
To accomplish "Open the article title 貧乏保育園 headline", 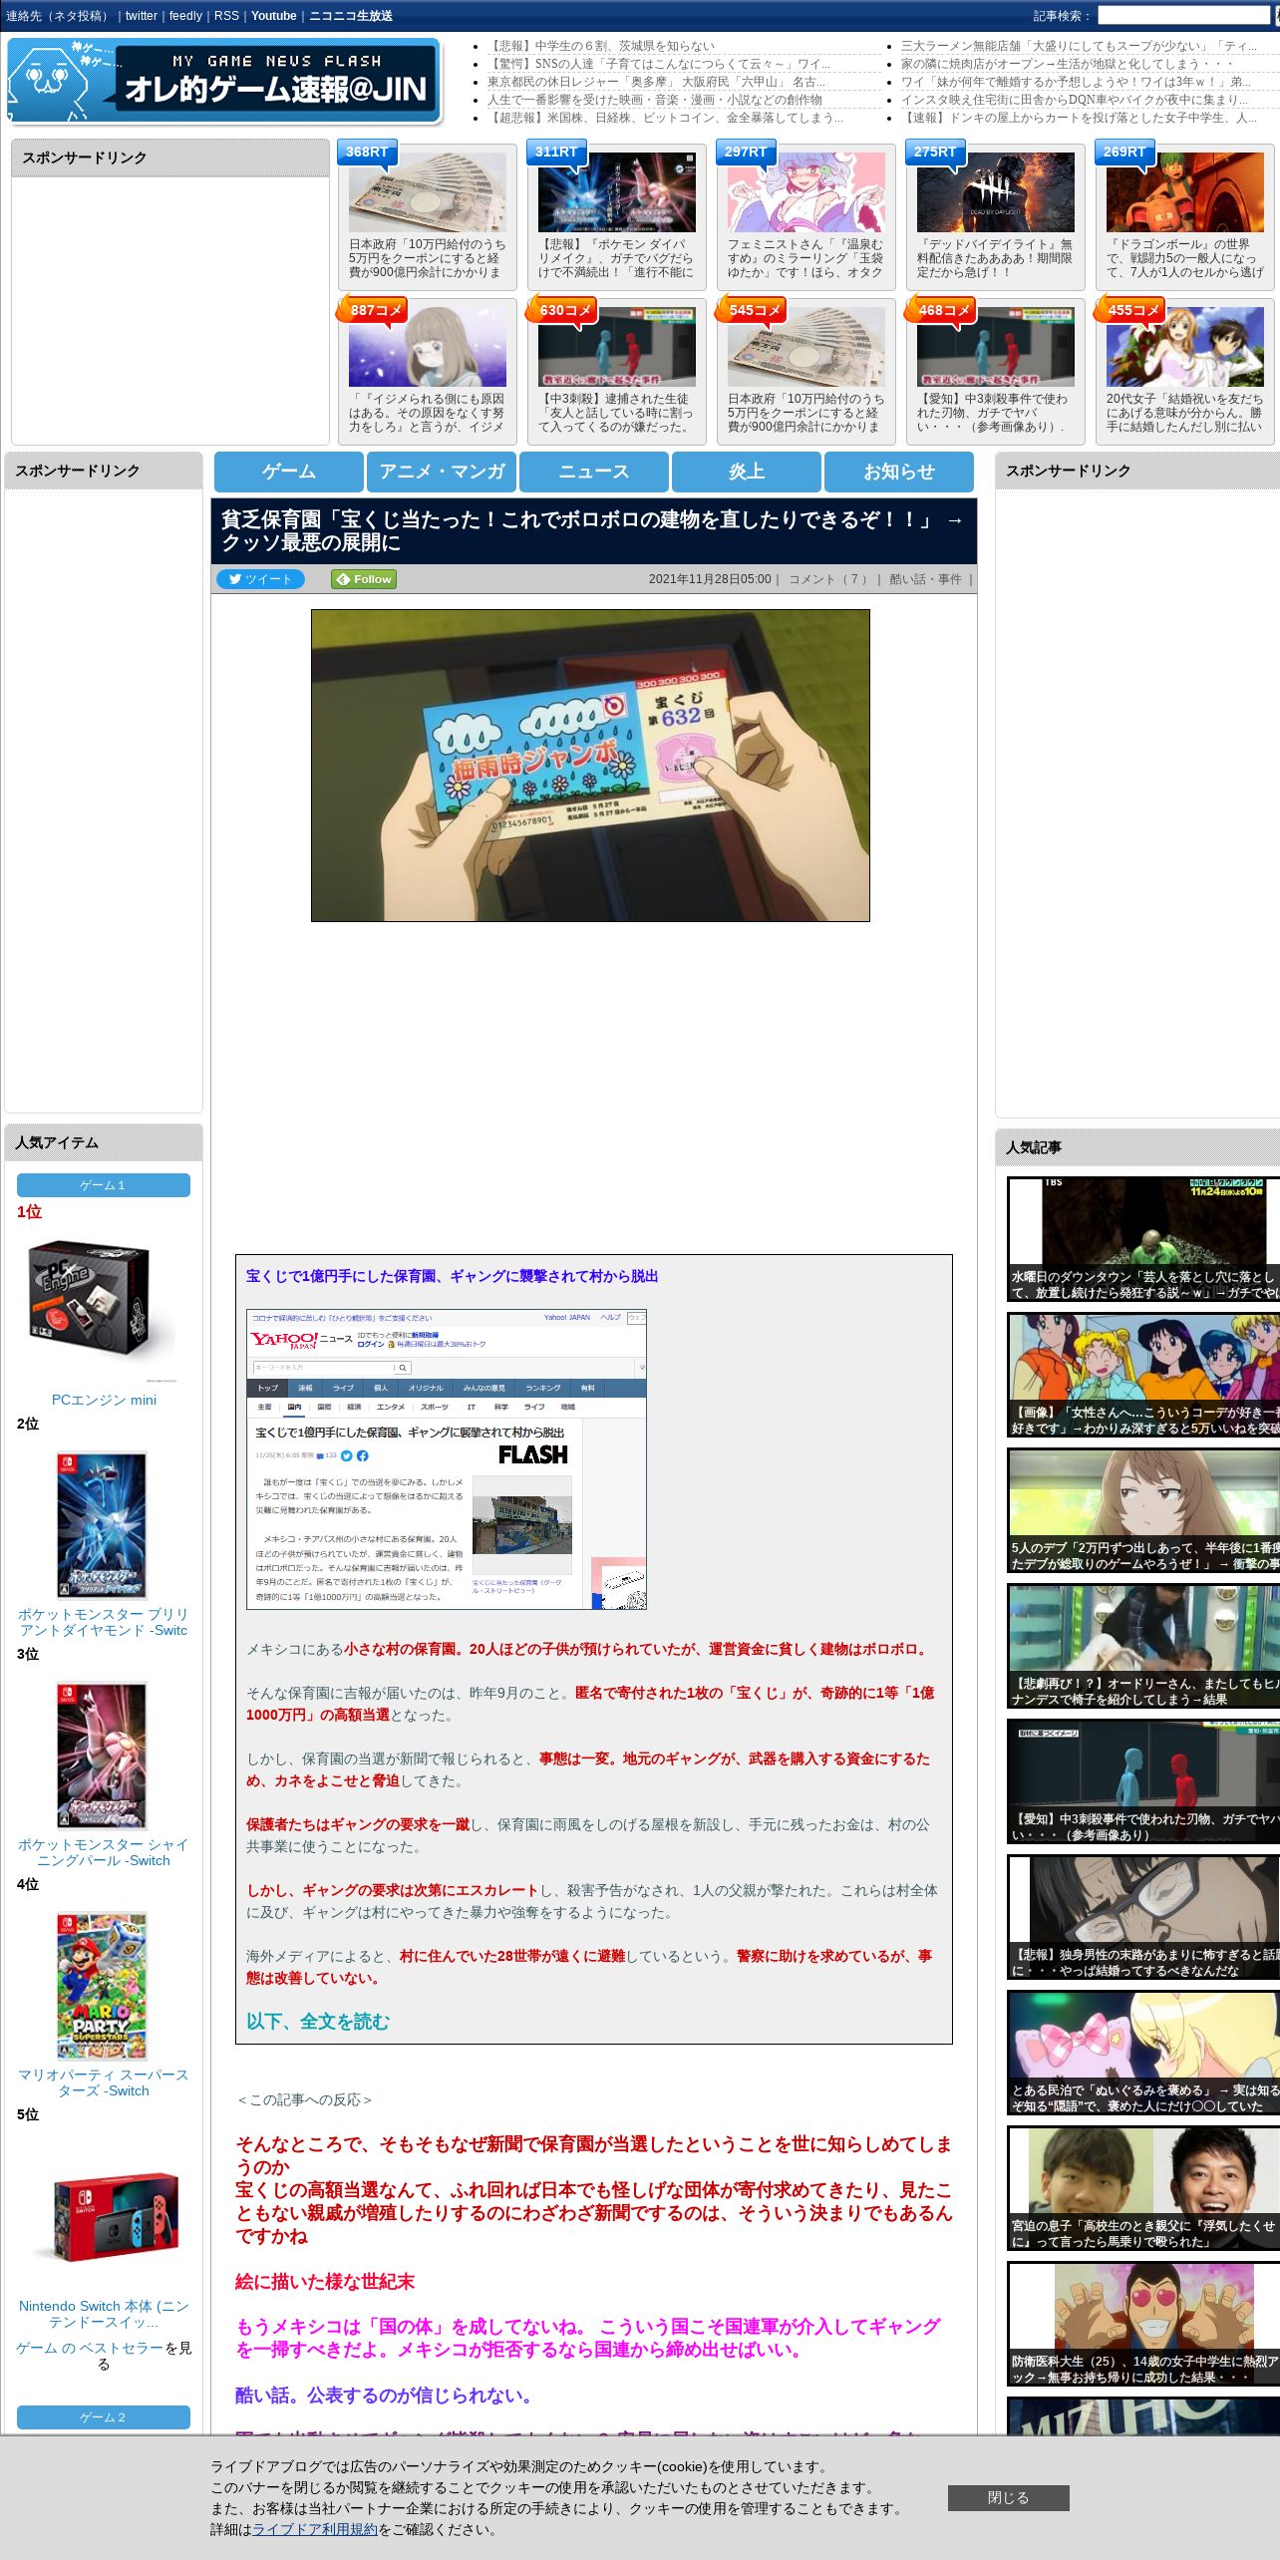I will pyautogui.click(x=593, y=531).
